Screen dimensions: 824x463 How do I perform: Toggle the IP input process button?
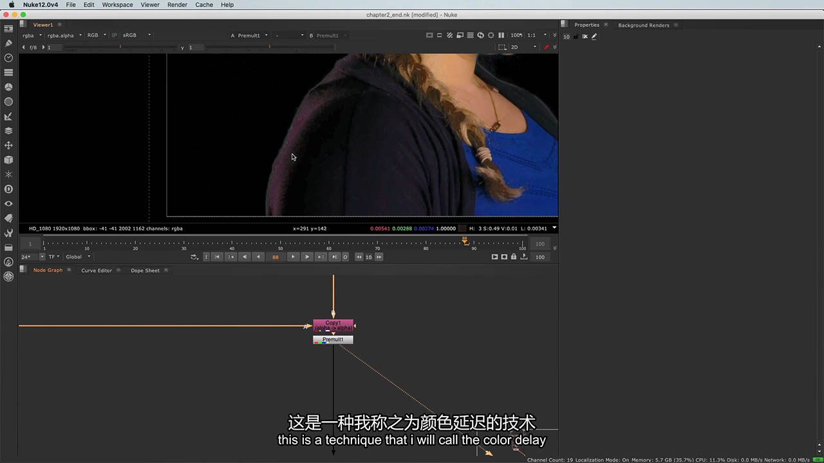(115, 35)
